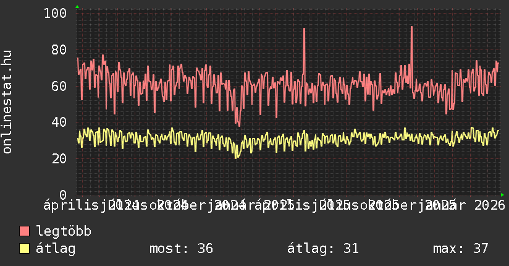The height and width of the screenshot is (266, 509).
Task: Click the deepest red line dip below 40
Action: click(239, 126)
